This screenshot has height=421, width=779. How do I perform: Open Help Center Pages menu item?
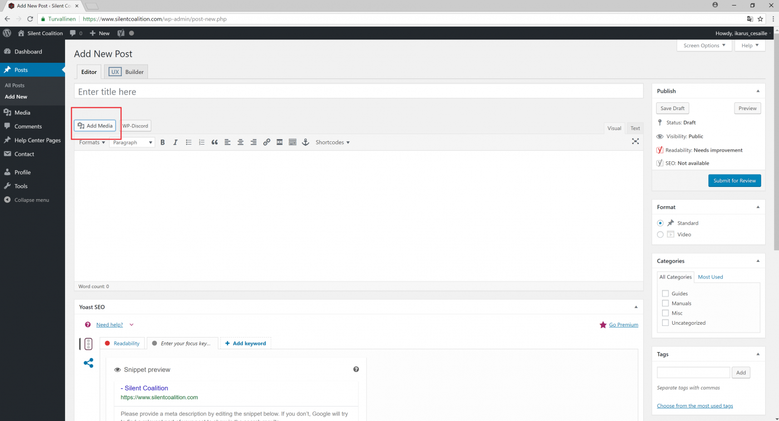click(32, 140)
